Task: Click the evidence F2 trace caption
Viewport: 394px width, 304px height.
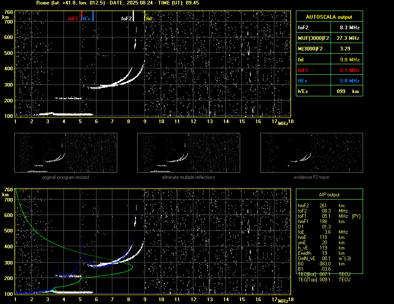Action: [312, 177]
